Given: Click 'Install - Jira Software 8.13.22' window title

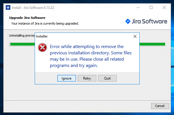Looking at the screenshot, I should pos(33,7).
